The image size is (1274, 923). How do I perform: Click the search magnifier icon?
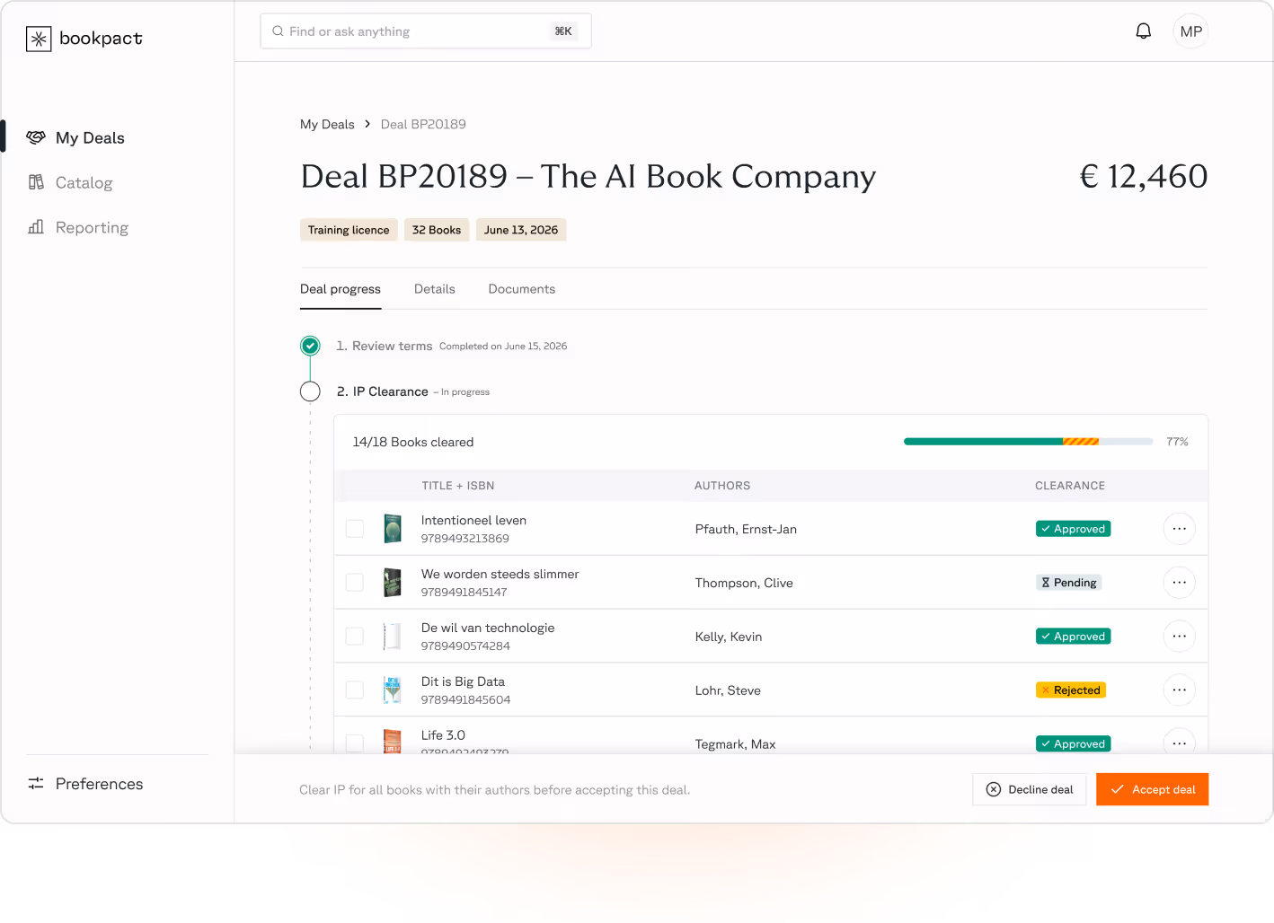278,31
